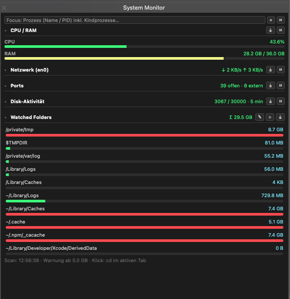Click the CPU / RAM section header
This screenshot has height=299, width=290.
pyautogui.click(x=23, y=30)
